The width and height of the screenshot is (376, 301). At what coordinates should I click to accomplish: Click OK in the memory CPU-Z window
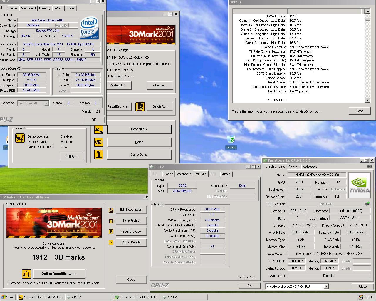click(249, 286)
